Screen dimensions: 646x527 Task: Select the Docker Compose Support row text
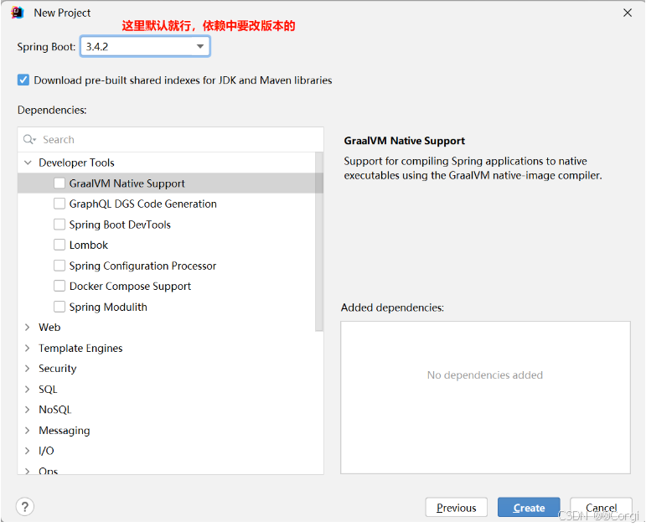[130, 286]
